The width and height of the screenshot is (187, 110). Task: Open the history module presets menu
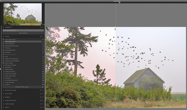tap(43, 36)
